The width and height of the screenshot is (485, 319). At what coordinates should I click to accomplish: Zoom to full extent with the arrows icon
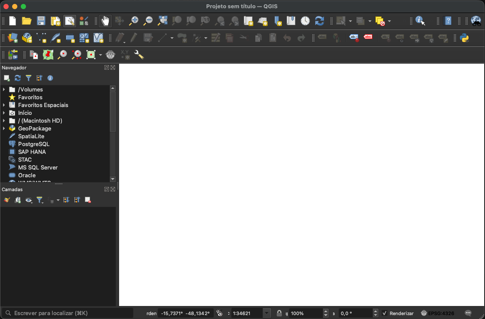(162, 21)
